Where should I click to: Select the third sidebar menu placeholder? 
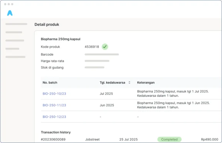coord(15,41)
